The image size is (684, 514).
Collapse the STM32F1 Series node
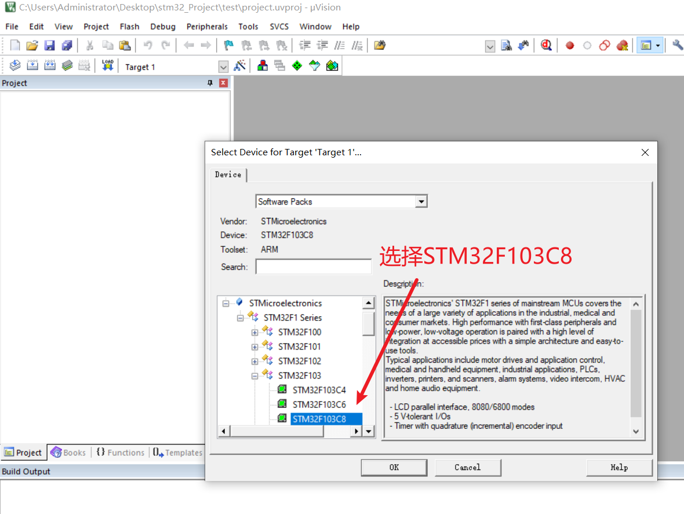click(x=240, y=318)
